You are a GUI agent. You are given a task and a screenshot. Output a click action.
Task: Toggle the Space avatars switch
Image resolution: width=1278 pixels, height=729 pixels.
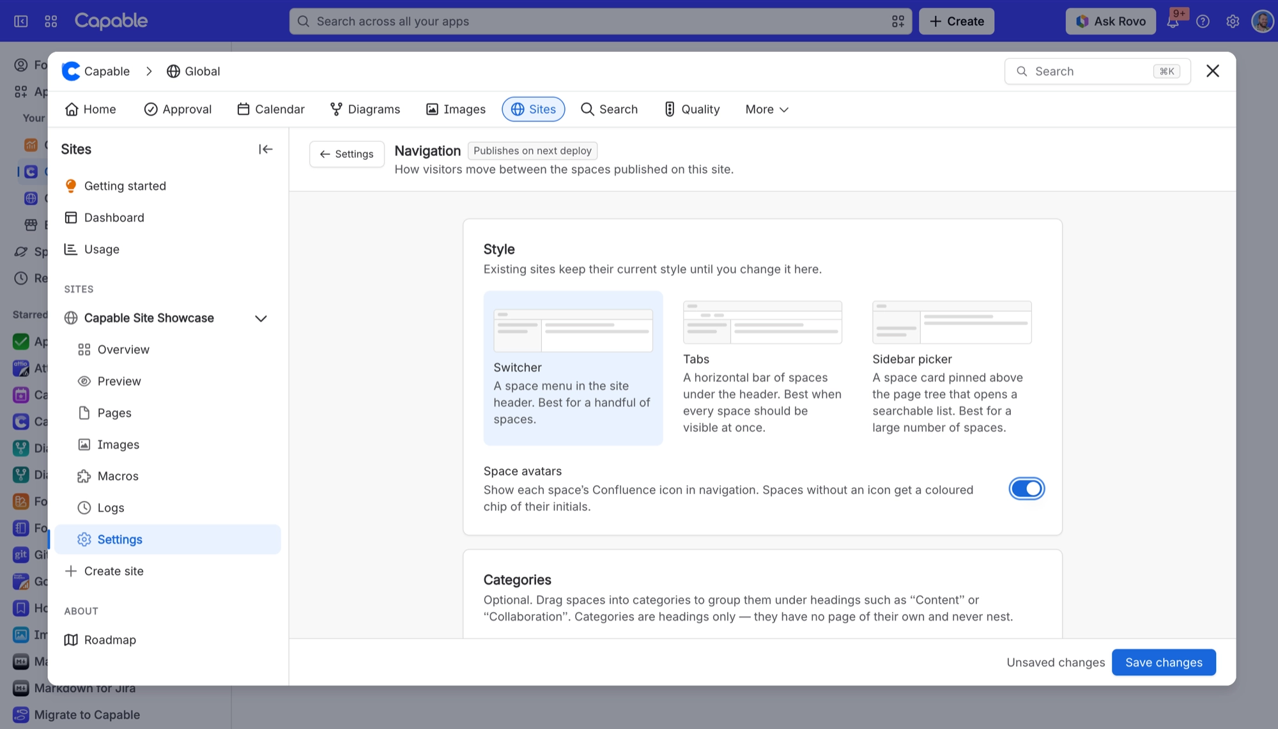coord(1026,489)
